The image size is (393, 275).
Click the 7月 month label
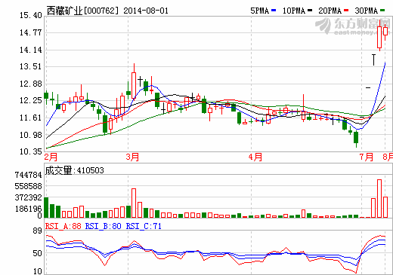coord(366,157)
